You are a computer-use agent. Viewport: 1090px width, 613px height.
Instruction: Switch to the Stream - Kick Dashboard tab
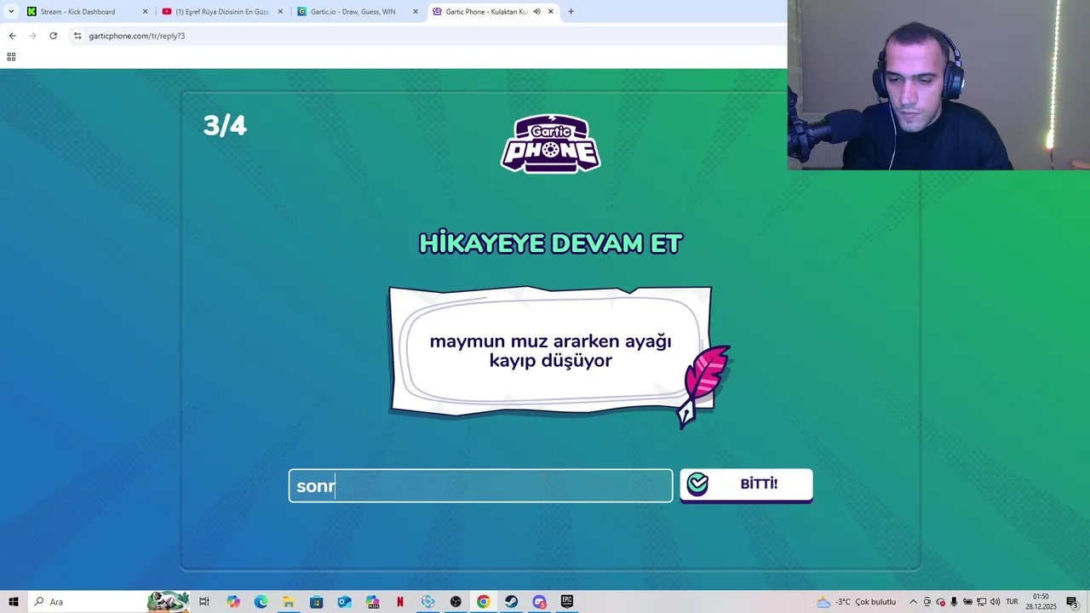point(77,12)
